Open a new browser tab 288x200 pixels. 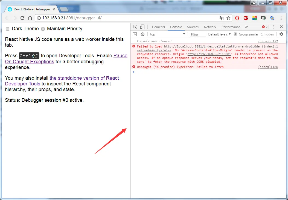[x=64, y=9]
